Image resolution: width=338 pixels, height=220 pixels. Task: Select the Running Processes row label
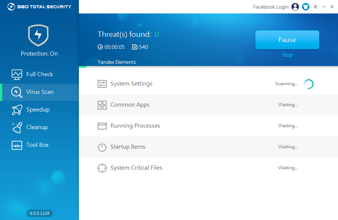135,126
